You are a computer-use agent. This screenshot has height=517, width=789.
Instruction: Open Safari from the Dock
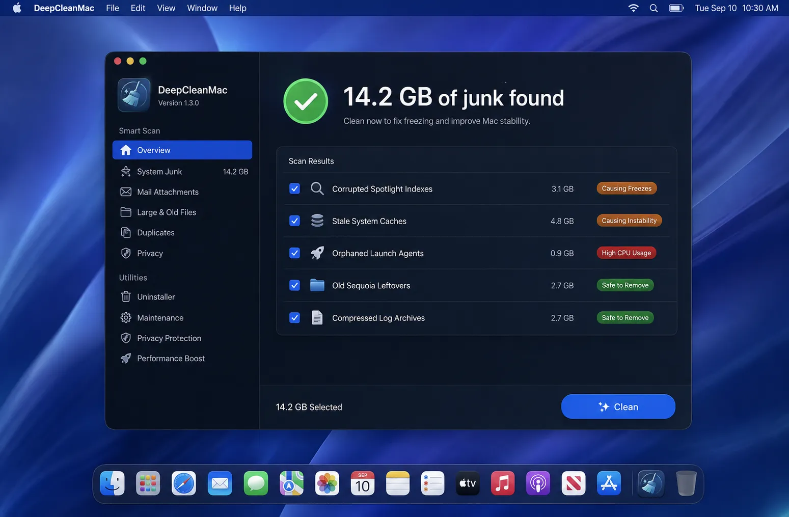(x=184, y=483)
